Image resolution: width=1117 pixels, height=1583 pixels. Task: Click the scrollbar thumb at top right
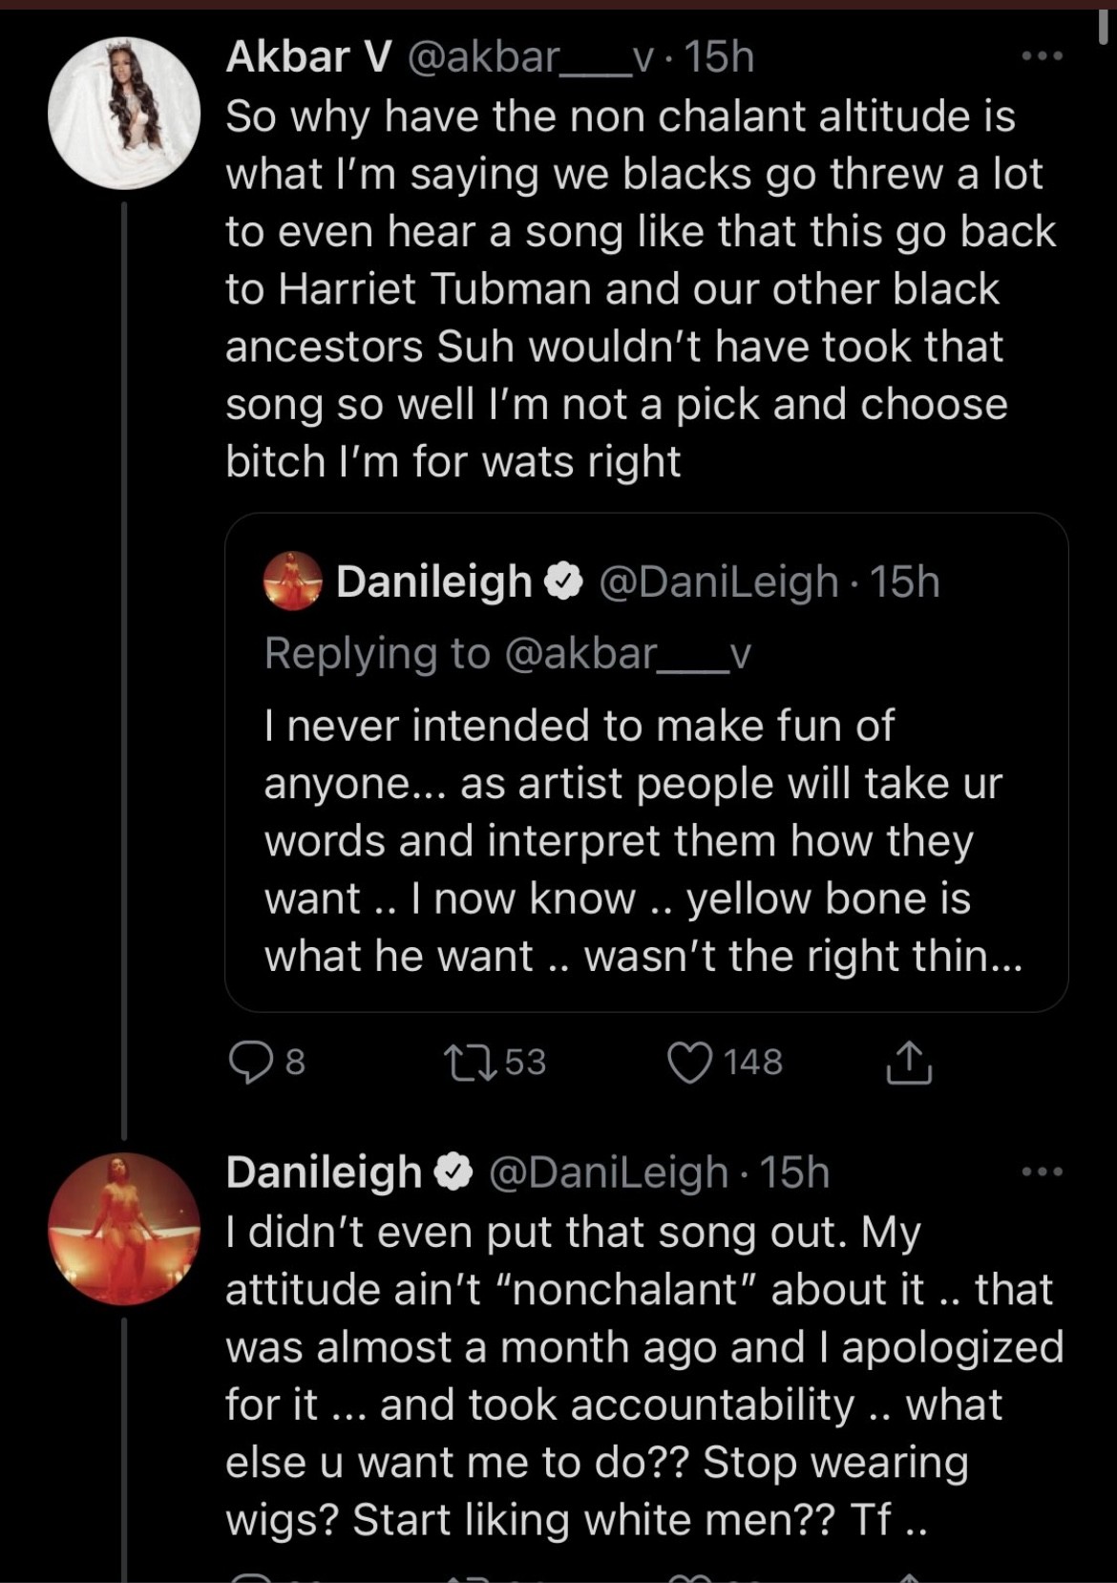tap(1104, 23)
